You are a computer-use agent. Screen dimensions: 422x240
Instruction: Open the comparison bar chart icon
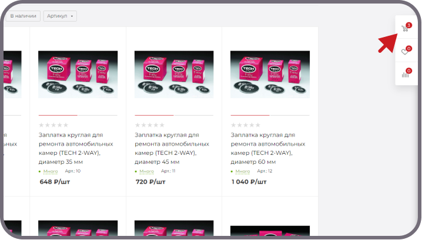[405, 74]
